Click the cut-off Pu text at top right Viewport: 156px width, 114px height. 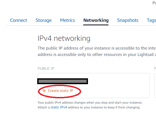(x=154, y=3)
